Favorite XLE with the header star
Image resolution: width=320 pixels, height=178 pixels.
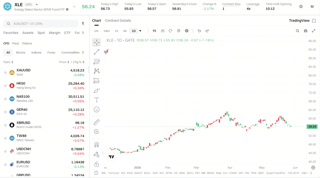click(74, 7)
